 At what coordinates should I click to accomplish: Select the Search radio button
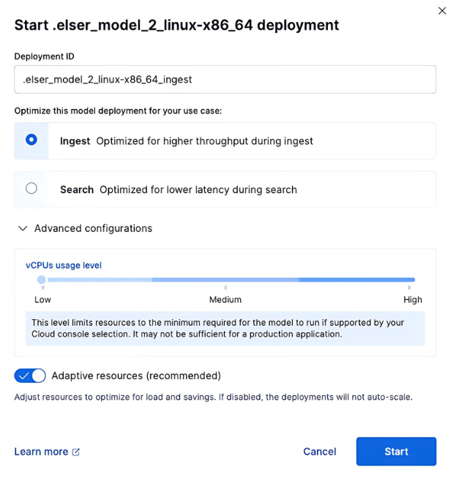tap(31, 189)
